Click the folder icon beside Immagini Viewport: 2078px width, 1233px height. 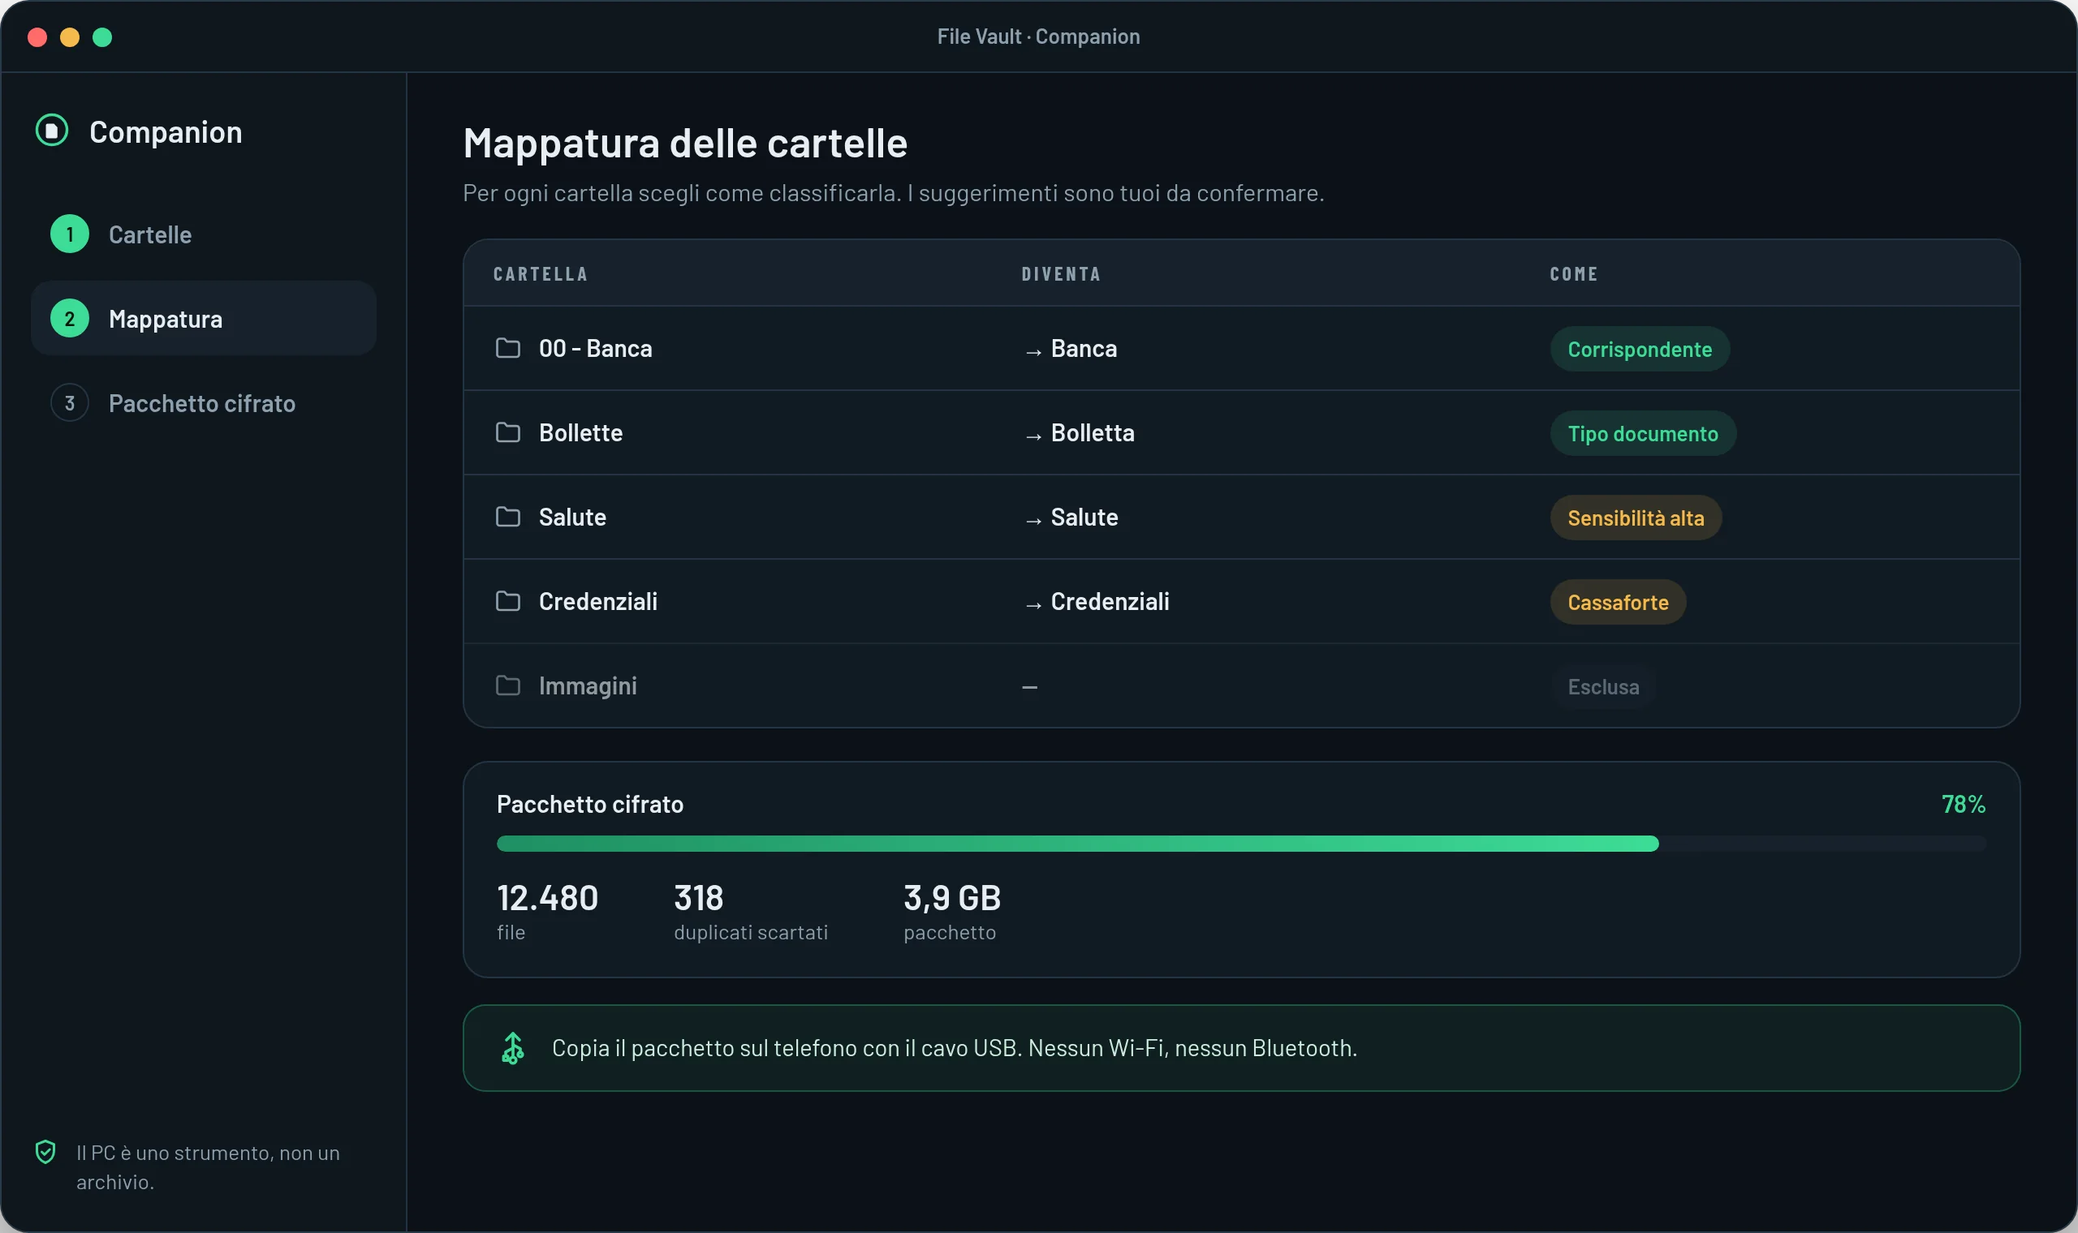point(508,685)
